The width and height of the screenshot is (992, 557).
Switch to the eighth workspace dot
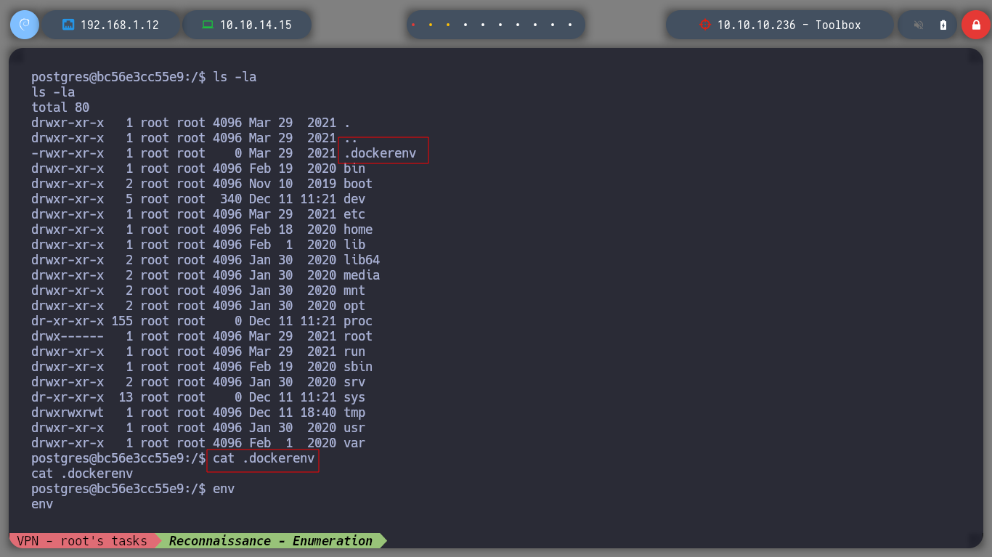pyautogui.click(x=535, y=25)
